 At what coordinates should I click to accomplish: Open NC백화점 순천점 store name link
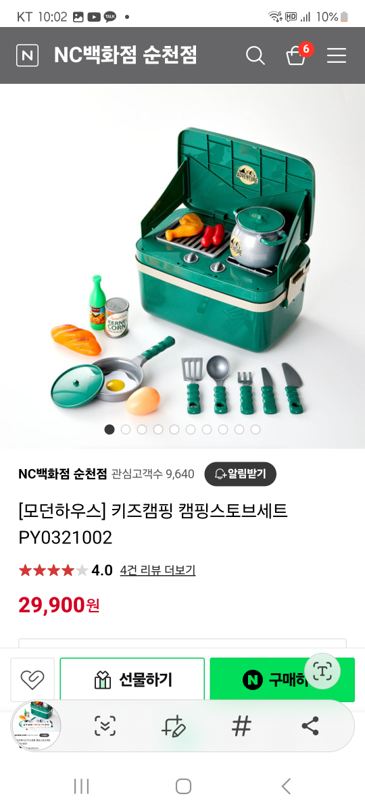click(x=63, y=474)
